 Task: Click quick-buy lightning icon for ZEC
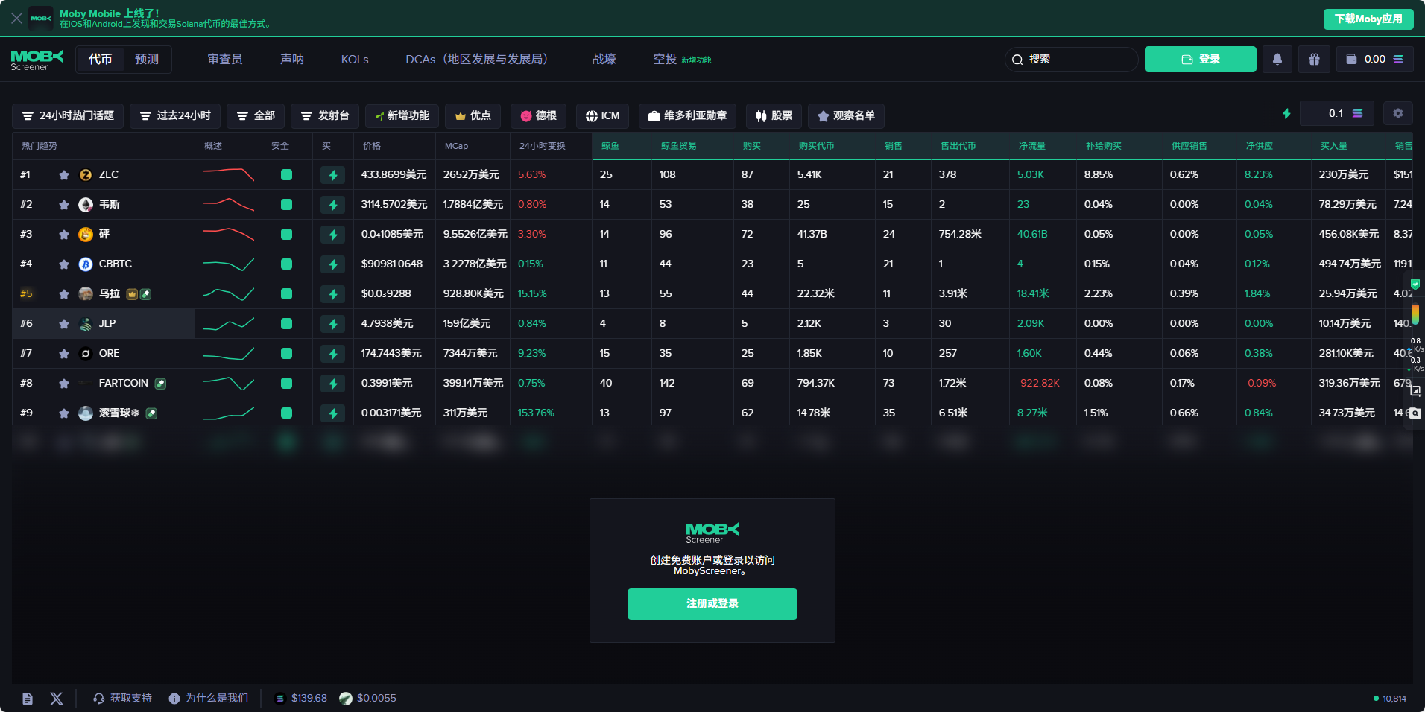pyautogui.click(x=333, y=175)
